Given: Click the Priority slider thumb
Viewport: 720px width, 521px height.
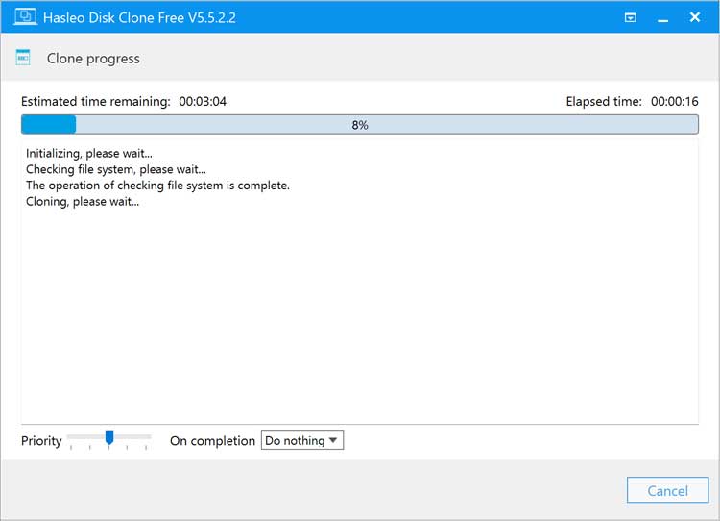Looking at the screenshot, I should click(x=109, y=437).
